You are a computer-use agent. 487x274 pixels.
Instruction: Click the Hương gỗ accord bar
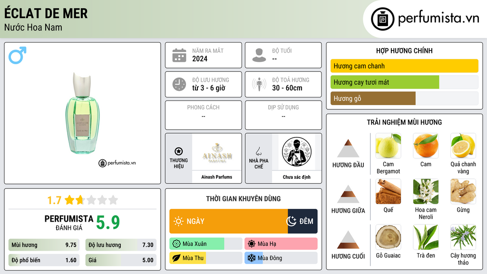[404, 98]
